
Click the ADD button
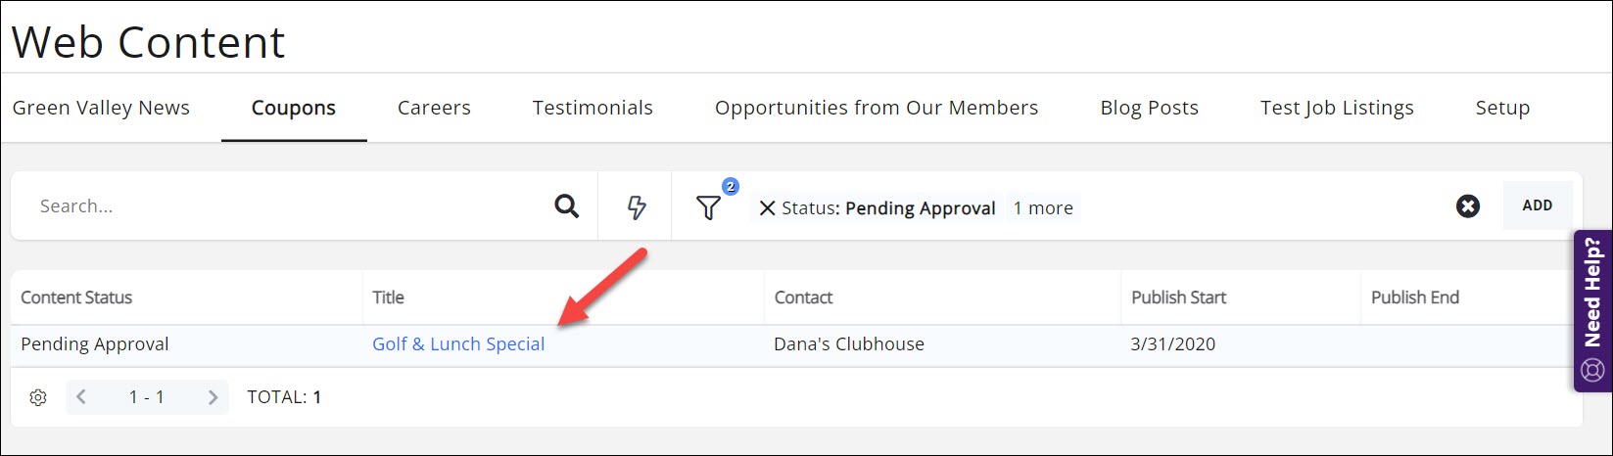click(x=1537, y=205)
